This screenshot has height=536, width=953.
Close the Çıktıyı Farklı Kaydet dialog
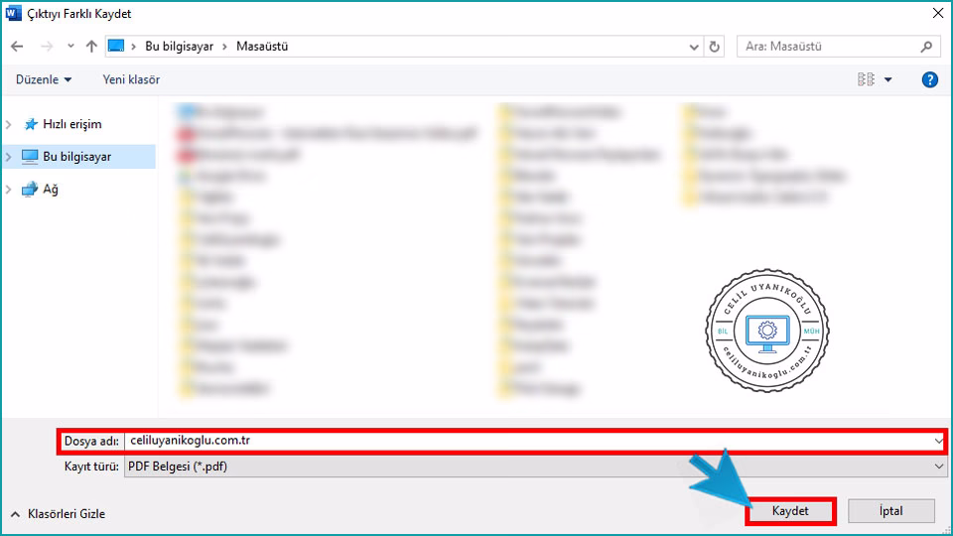[x=938, y=13]
